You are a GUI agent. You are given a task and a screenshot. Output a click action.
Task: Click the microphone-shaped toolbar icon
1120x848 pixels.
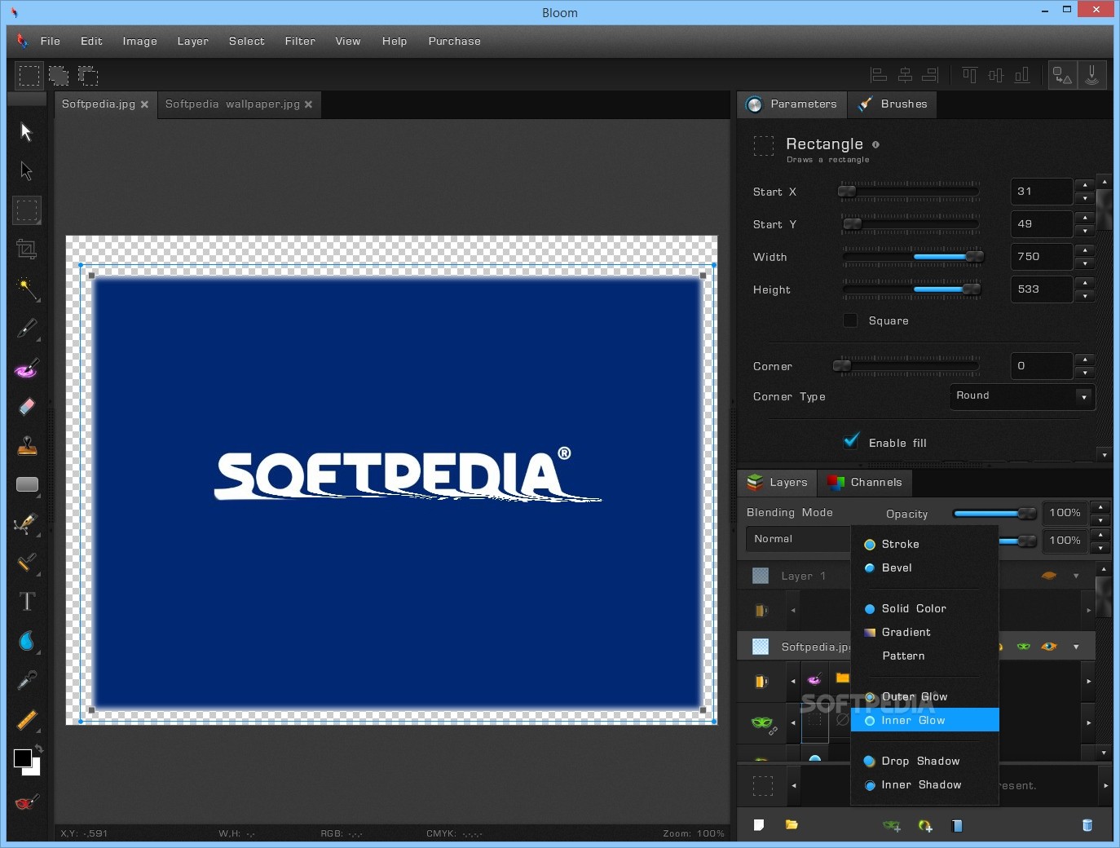1092,75
